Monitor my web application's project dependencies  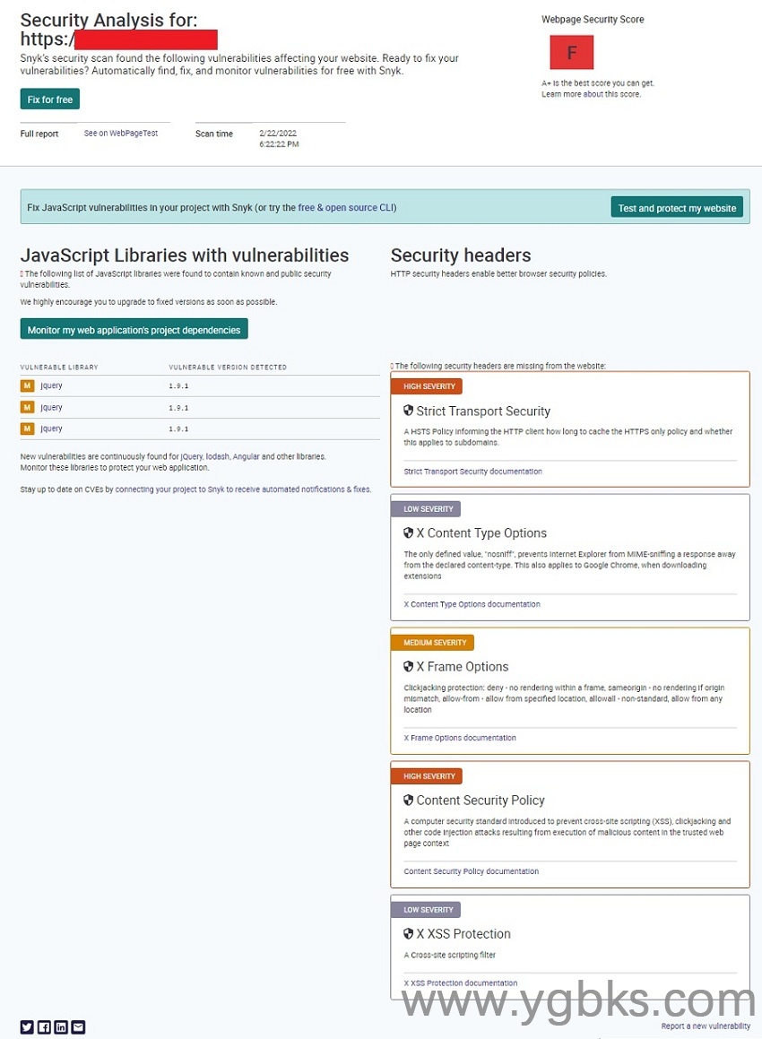[134, 329]
